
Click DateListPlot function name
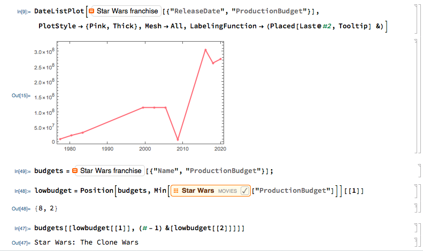[59, 11]
